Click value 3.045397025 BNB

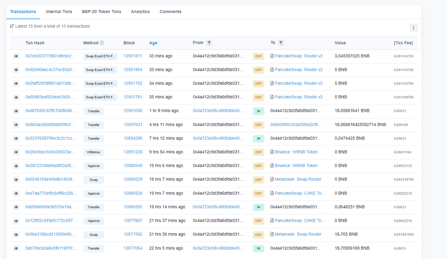(x=352, y=56)
